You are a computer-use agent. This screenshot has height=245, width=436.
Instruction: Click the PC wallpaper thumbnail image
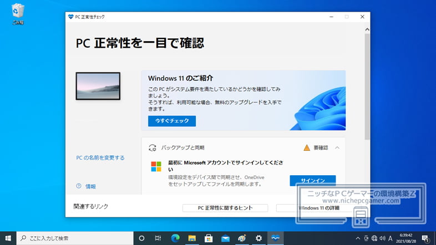pos(98,86)
